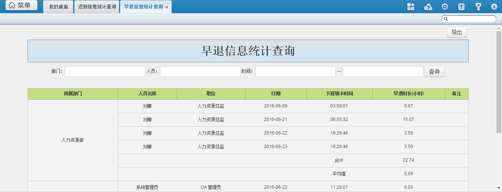Click the 系统管理员 name cell
The width and height of the screenshot is (502, 192).
coord(147,187)
